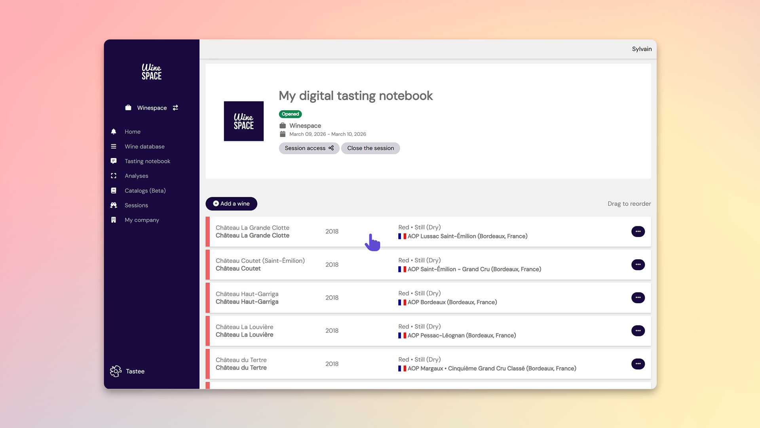
Task: Click the My company building icon
Action: tap(114, 220)
